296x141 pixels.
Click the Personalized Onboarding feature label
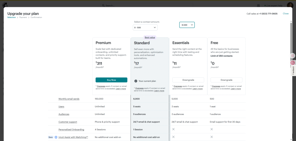[71, 130]
